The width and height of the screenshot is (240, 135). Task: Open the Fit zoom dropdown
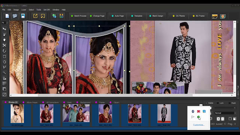click(4, 22)
